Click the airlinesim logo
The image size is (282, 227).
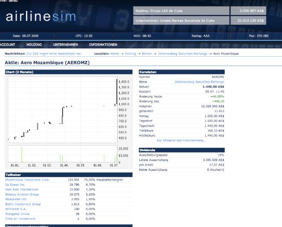click(41, 16)
